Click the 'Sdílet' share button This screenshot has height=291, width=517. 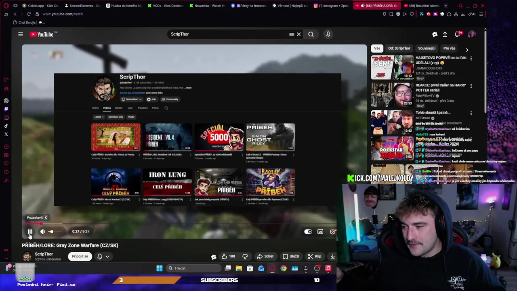[265, 256]
